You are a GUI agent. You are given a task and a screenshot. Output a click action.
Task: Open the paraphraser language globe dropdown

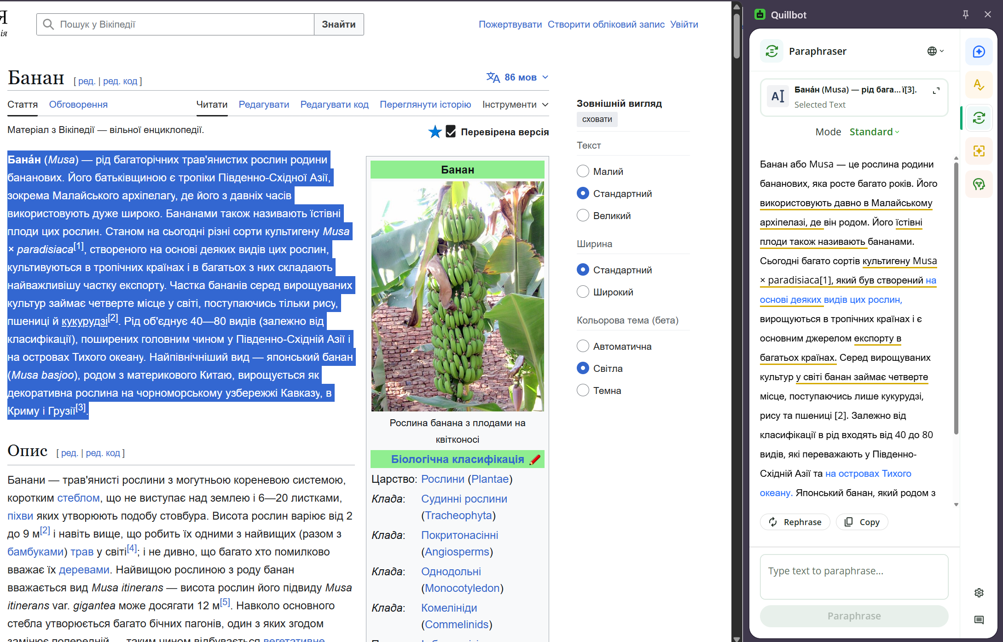point(935,51)
